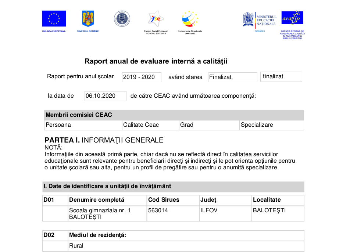The height and width of the screenshot is (252, 350).
Task: Click the UNIUNEA EUROPEANĂ caption text
Action: click(x=54, y=31)
